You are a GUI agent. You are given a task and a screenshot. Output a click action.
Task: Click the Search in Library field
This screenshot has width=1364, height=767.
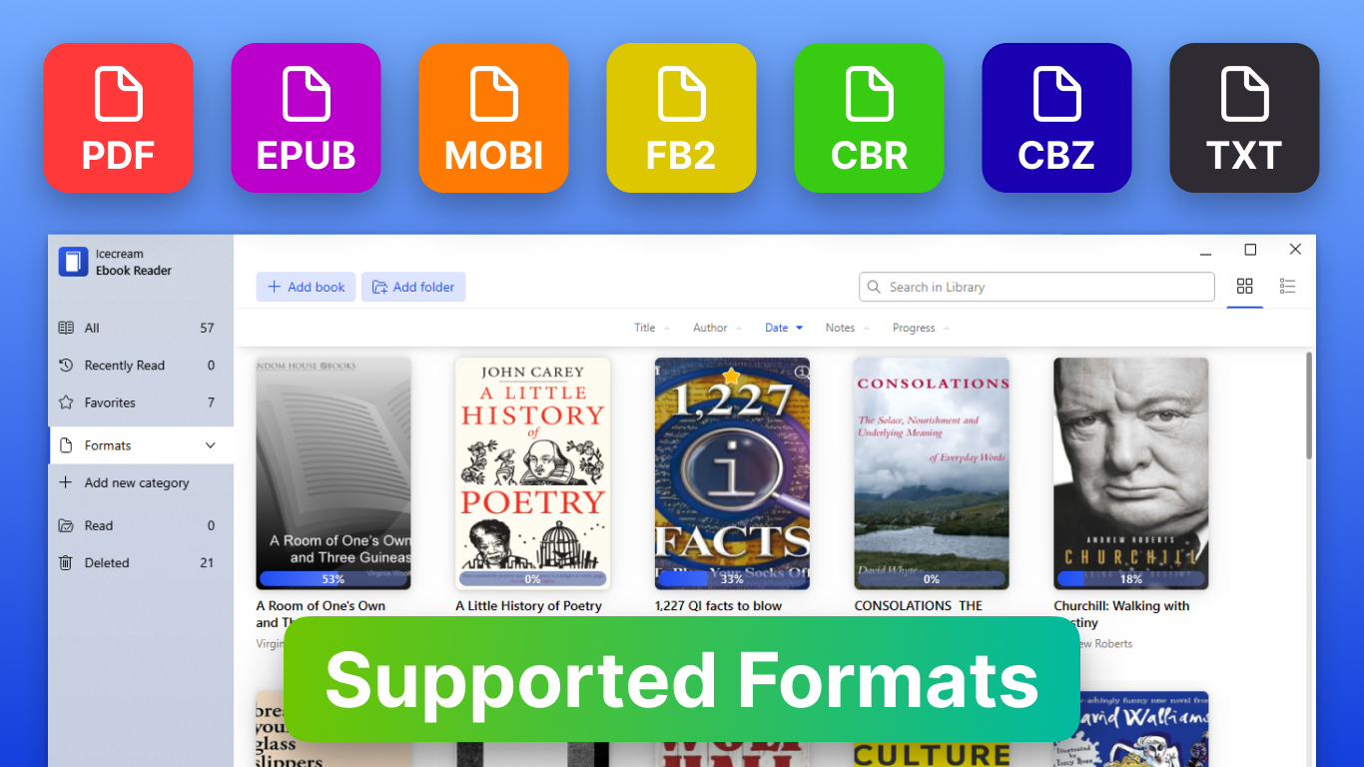pos(1038,287)
